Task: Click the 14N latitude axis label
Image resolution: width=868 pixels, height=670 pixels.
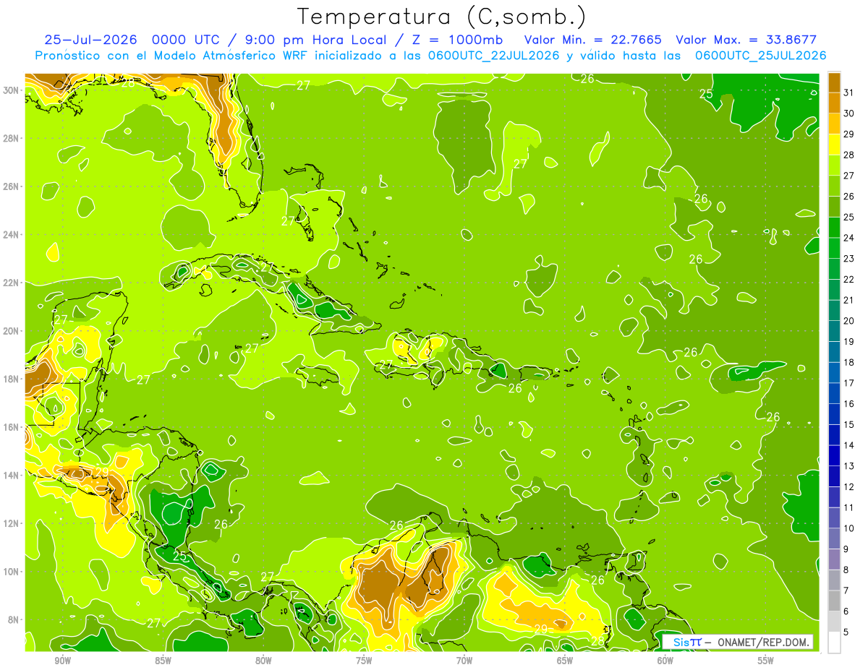Action: (x=11, y=476)
